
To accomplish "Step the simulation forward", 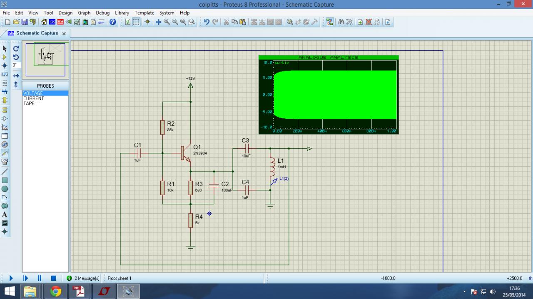I will (25, 278).
